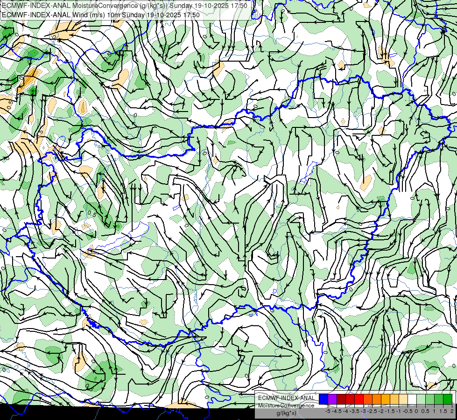Click the legend tick label -3
This screenshot has width=457, height=420.
click(364, 411)
